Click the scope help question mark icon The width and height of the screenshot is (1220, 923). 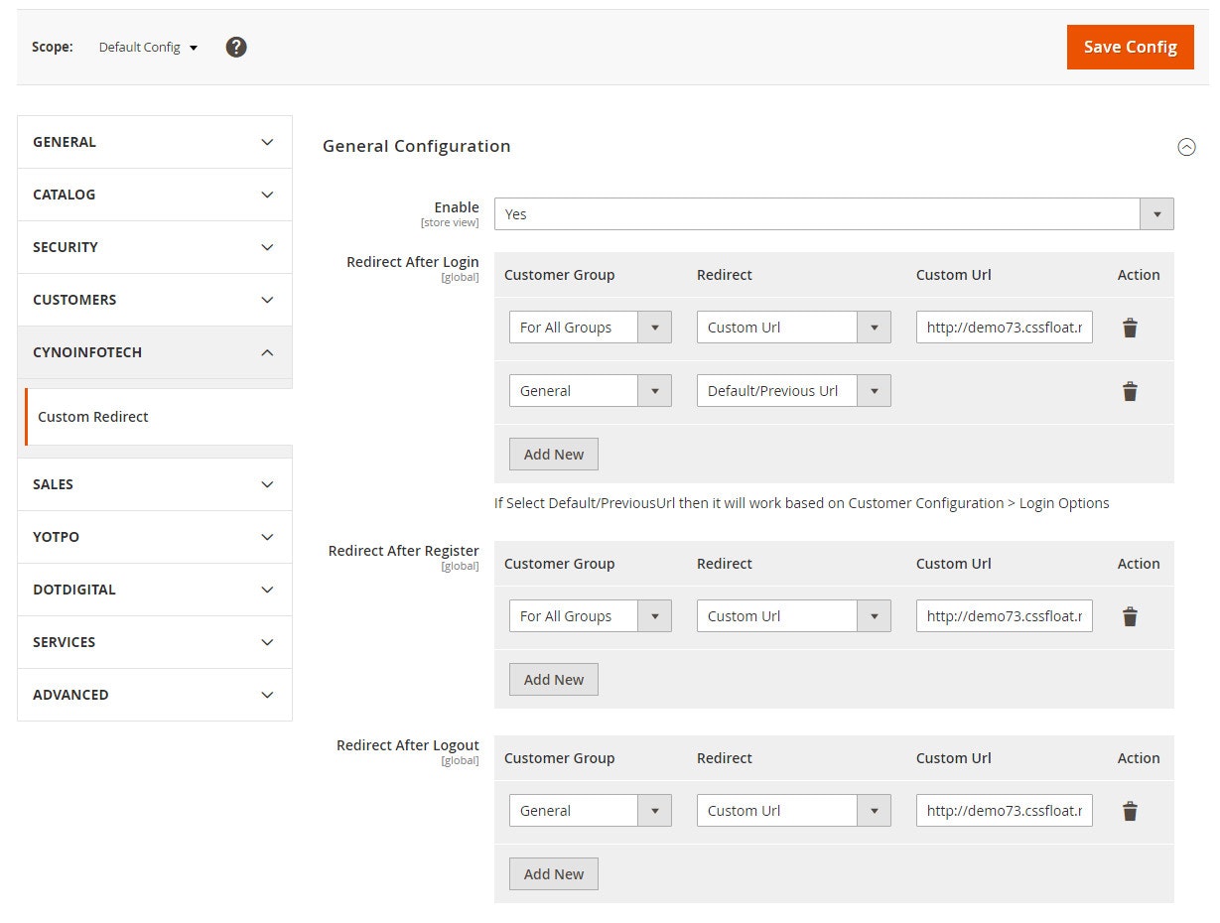pyautogui.click(x=235, y=47)
